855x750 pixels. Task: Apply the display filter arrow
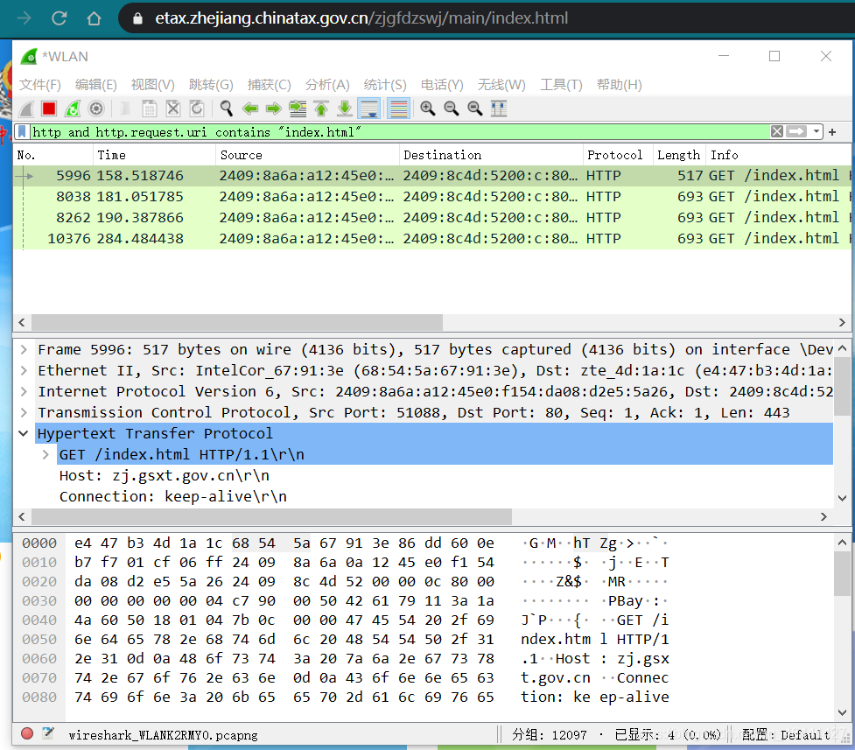(796, 132)
